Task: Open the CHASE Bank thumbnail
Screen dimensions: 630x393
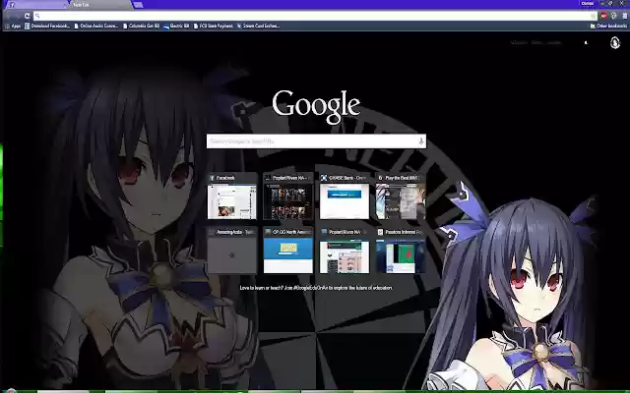Action: pyautogui.click(x=345, y=196)
